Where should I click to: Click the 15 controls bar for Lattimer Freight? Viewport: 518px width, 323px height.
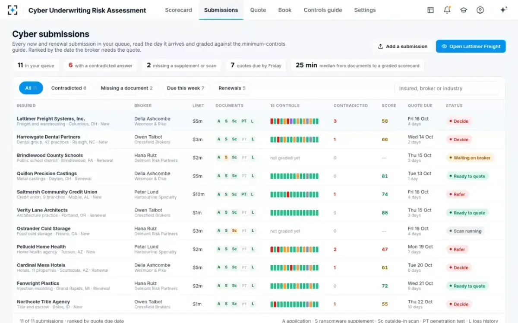coord(294,121)
